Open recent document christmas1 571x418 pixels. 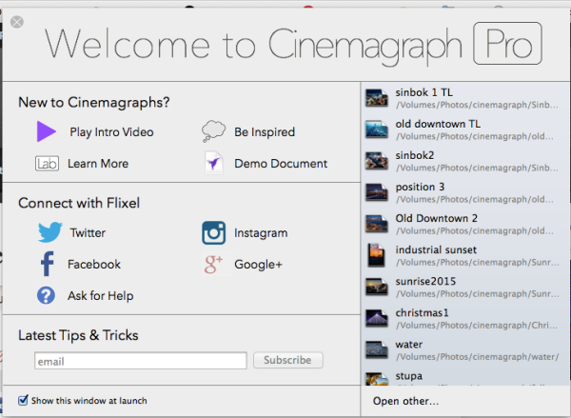[465, 319]
